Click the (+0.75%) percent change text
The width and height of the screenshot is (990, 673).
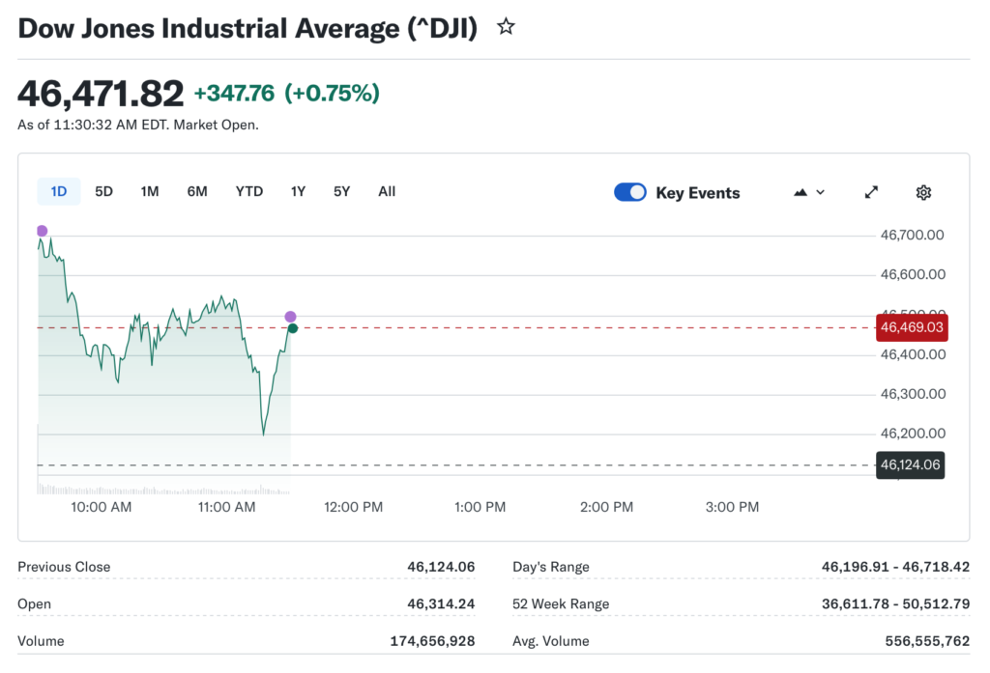(x=333, y=94)
